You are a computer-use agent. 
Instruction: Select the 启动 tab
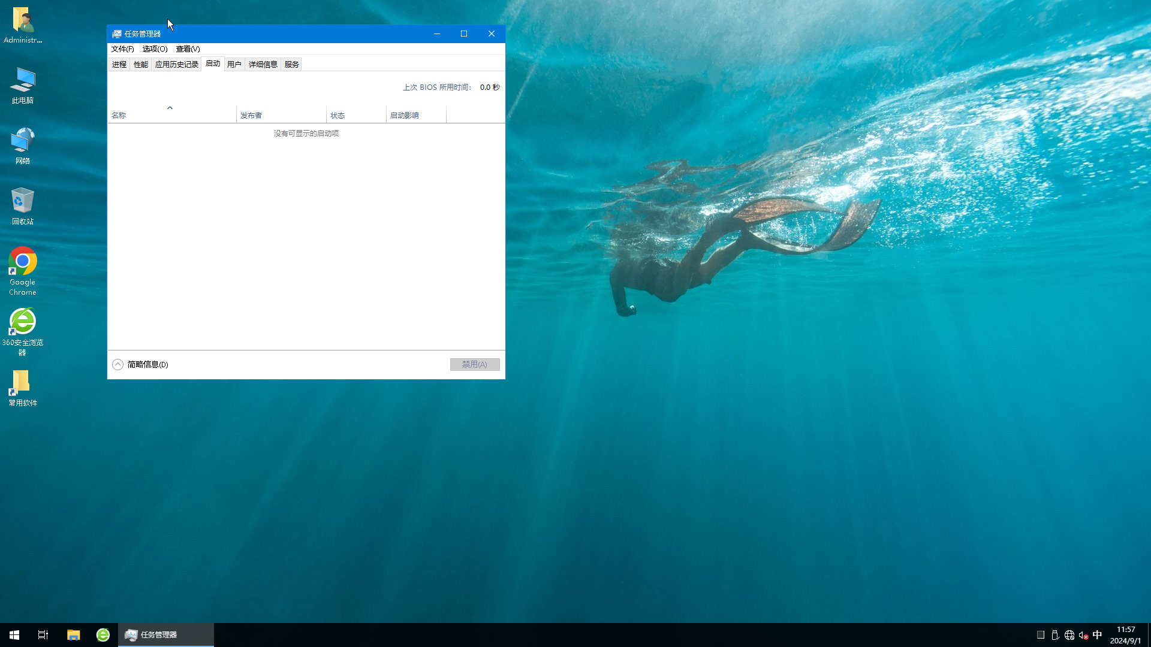pos(213,64)
